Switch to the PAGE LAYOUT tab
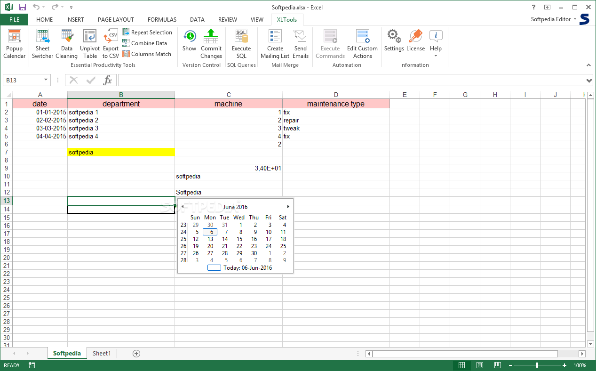Image resolution: width=596 pixels, height=371 pixels. click(x=116, y=19)
